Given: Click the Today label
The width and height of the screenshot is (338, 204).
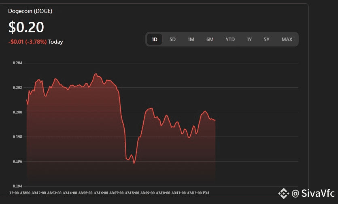Looking at the screenshot, I should (x=55, y=42).
